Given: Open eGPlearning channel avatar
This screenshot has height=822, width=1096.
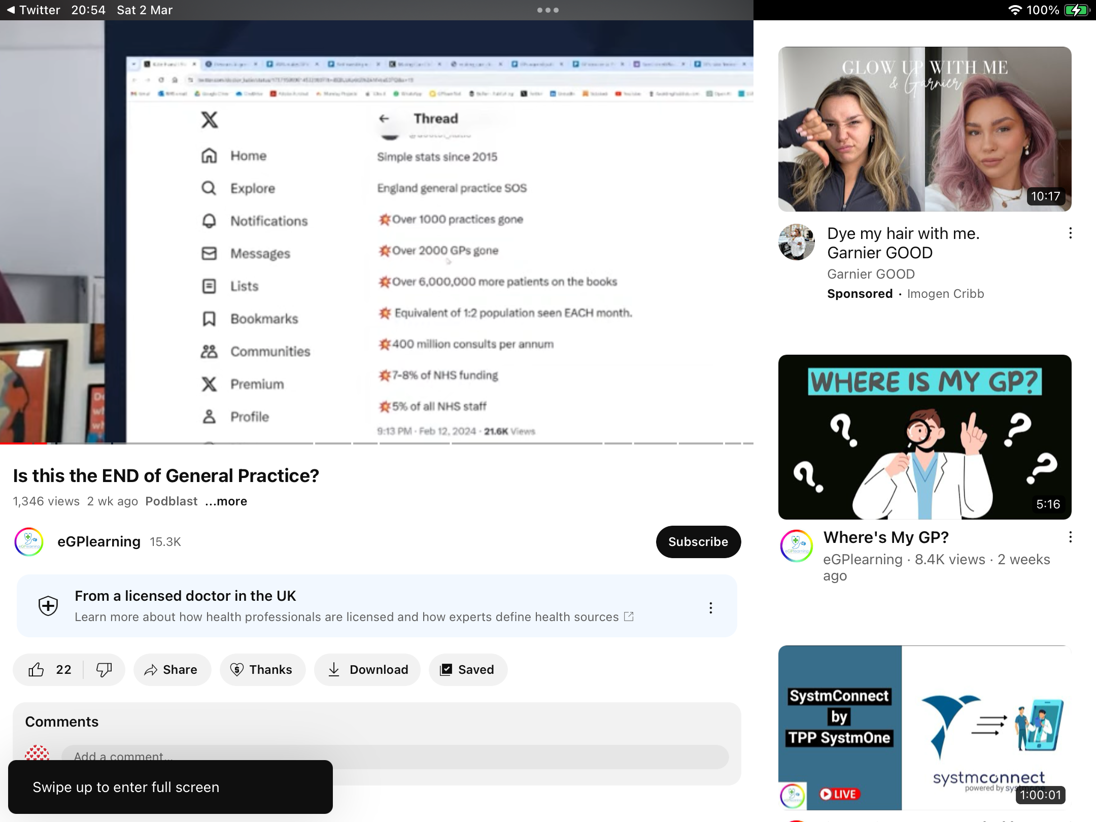Looking at the screenshot, I should pos(29,542).
